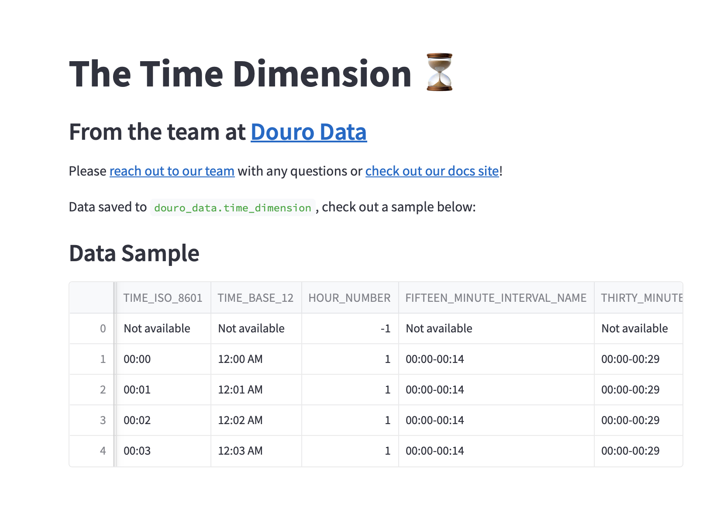Viewport: 717px width, 518px height.
Task: Click the 12:03 AM cell
Action: click(240, 451)
